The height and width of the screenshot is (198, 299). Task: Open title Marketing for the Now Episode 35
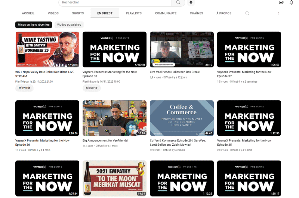(244, 143)
